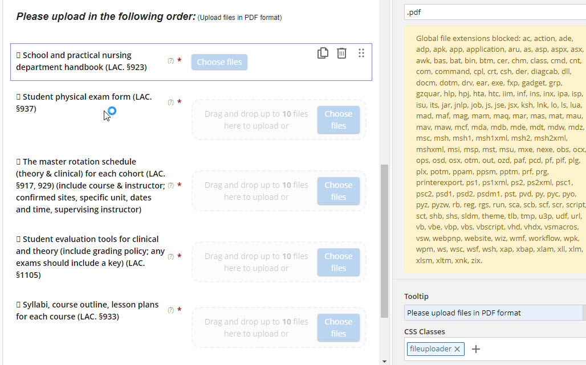The height and width of the screenshot is (365, 586).
Task: Choose files for master rotation schedule
Action: (338, 191)
